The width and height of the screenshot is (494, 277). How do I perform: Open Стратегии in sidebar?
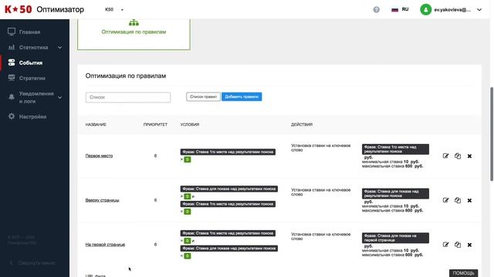tap(32, 78)
